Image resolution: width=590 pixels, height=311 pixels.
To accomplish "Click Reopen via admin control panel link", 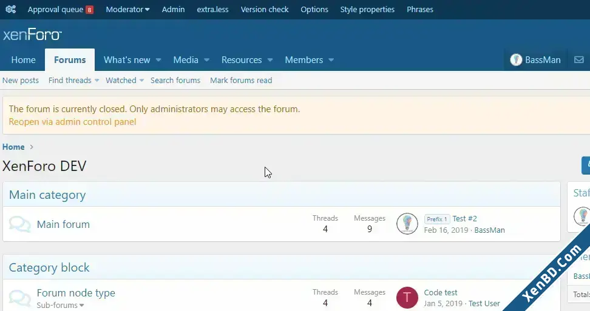I will [x=72, y=122].
